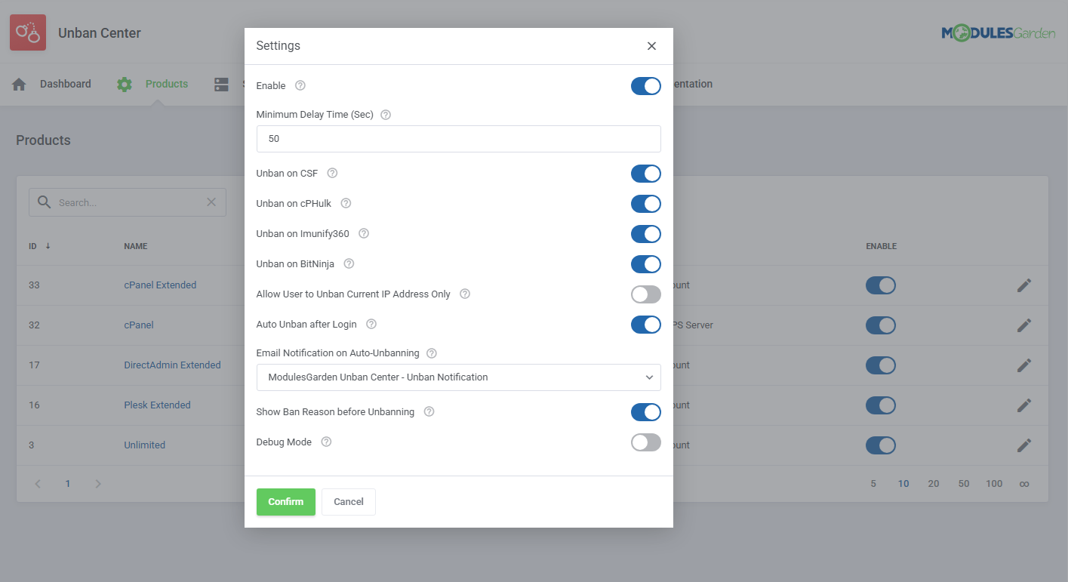Toggle the Enable switch in Settings
Screen dimensions: 1068x582
coord(646,86)
